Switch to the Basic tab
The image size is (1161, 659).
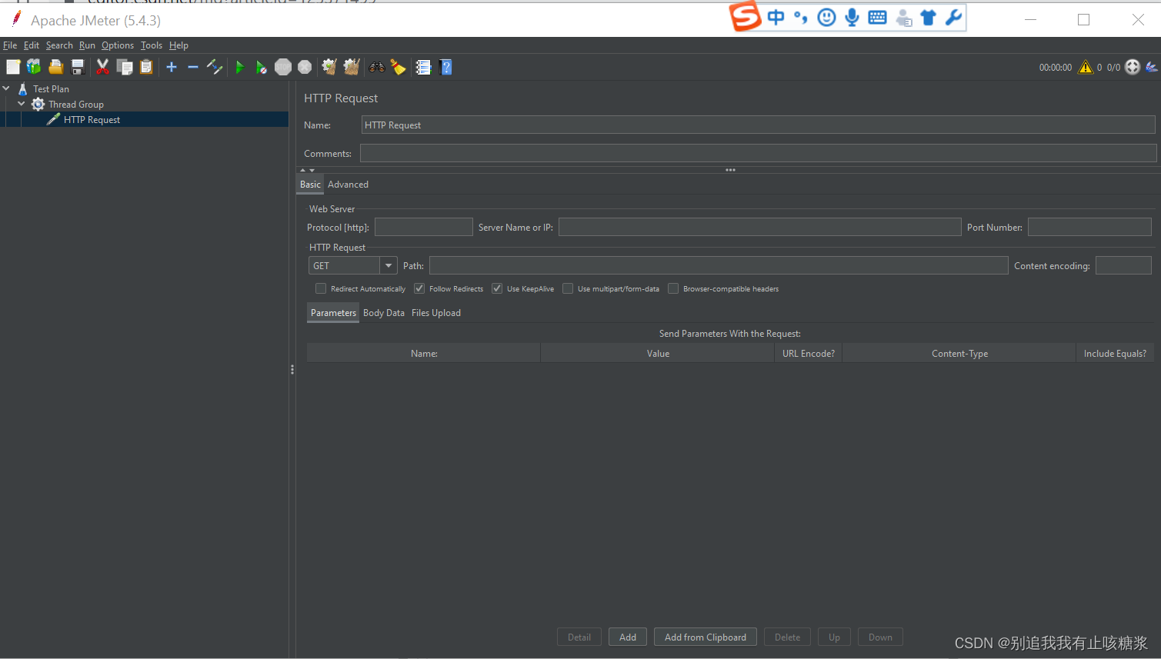(x=310, y=185)
